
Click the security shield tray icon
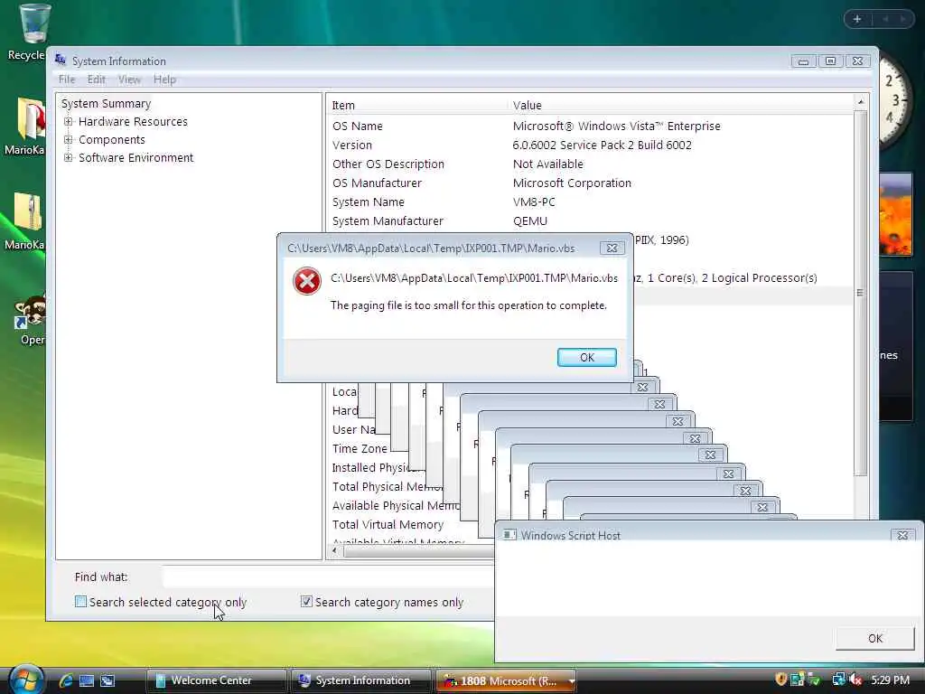(780, 680)
